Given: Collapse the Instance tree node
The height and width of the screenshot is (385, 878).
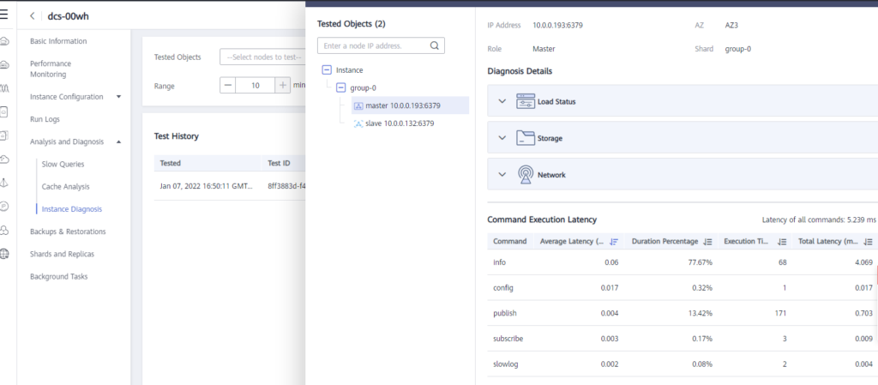Looking at the screenshot, I should pos(327,70).
